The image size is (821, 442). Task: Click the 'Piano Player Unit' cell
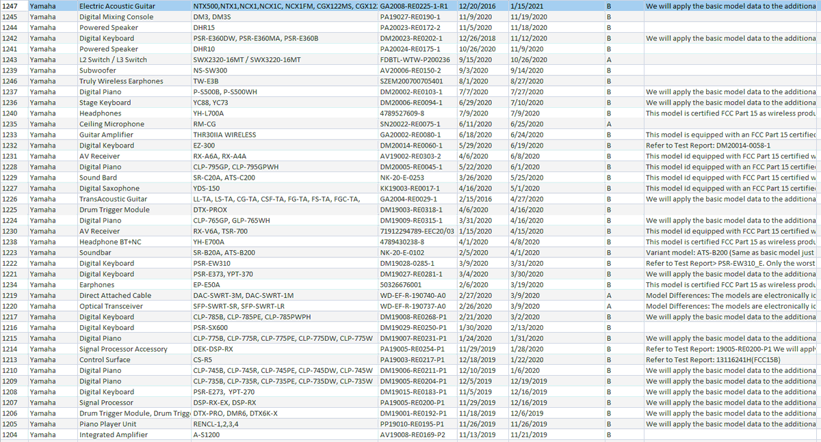(x=133, y=424)
